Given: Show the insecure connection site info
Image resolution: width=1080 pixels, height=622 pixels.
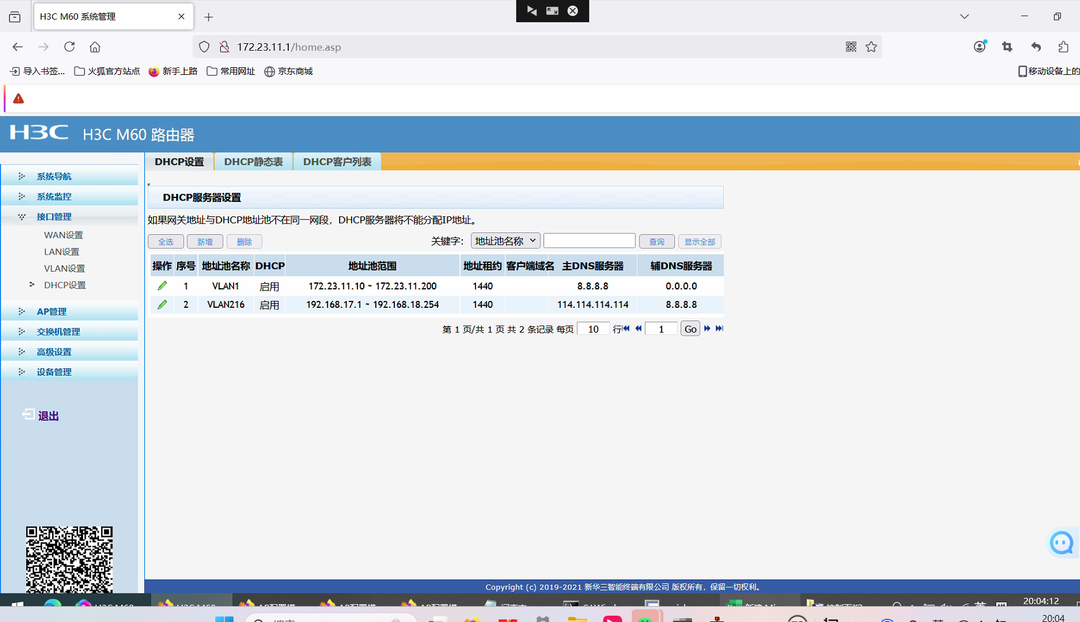Looking at the screenshot, I should (x=224, y=47).
